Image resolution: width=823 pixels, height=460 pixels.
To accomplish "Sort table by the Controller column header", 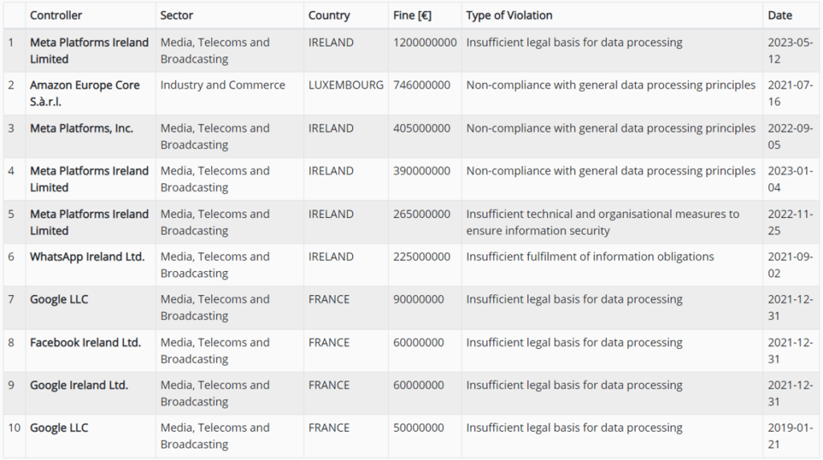I will [x=56, y=15].
